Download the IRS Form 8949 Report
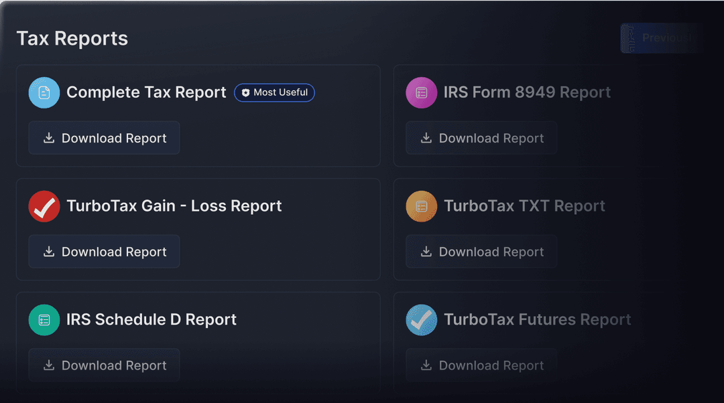 point(481,138)
